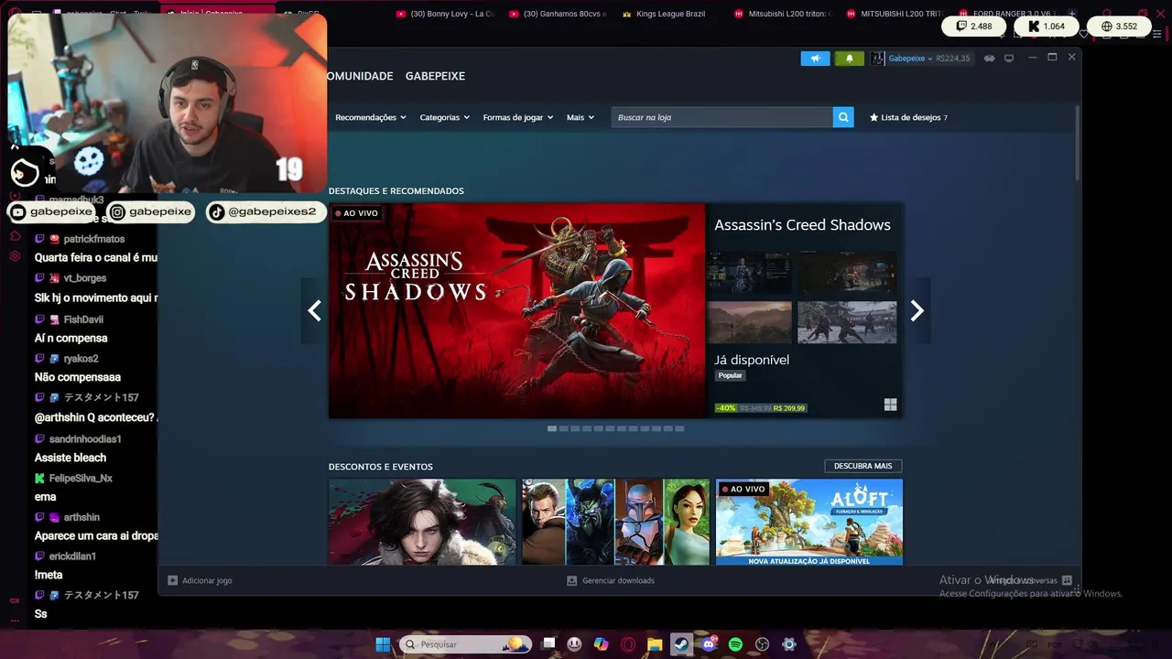Open Spotify from the taskbar

[x=735, y=644]
